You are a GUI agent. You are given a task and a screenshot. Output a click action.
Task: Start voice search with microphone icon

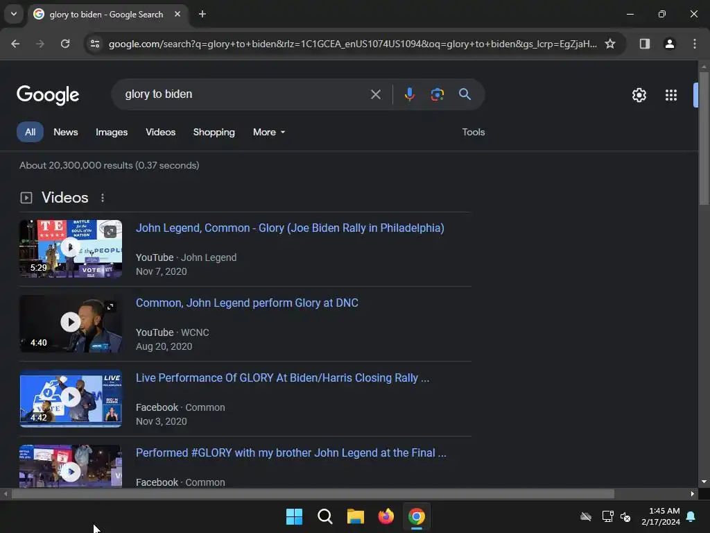tap(409, 94)
